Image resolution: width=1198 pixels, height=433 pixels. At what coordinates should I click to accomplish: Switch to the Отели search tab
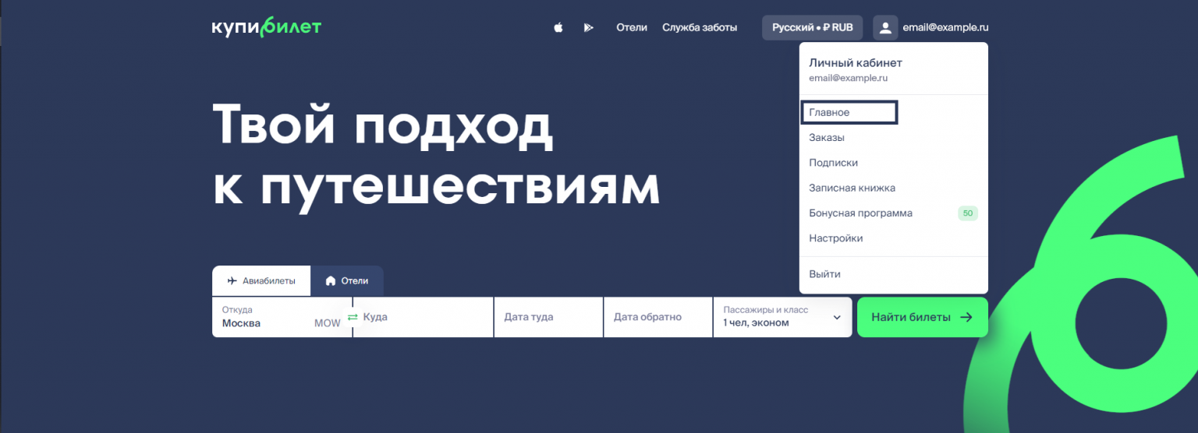[x=347, y=281]
